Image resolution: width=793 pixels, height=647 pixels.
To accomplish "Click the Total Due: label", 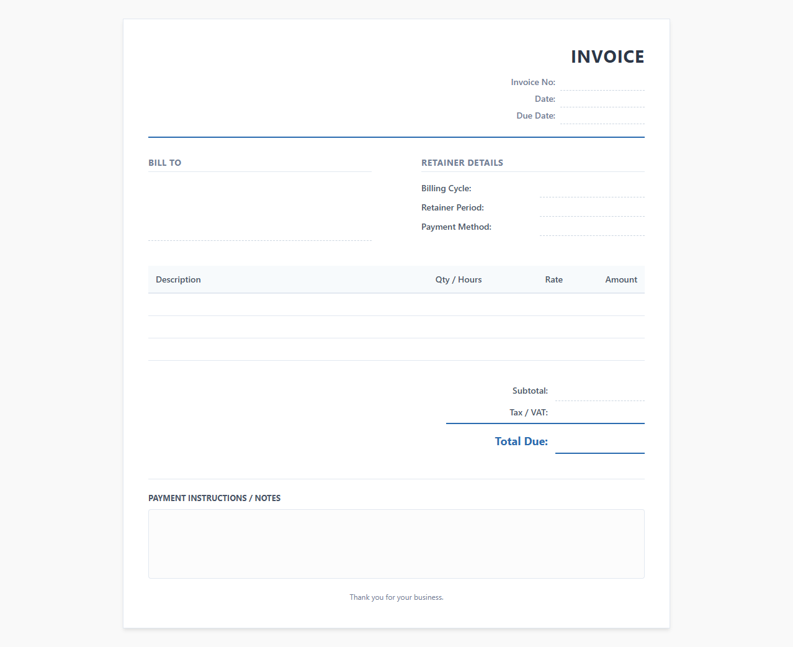I will (x=521, y=441).
